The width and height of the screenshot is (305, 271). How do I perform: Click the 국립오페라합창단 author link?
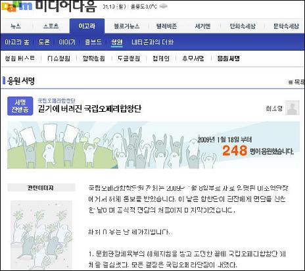tap(57, 101)
